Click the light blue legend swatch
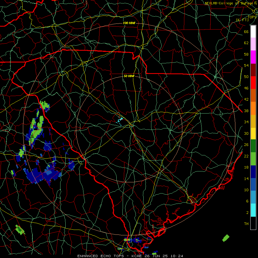 (253, 197)
